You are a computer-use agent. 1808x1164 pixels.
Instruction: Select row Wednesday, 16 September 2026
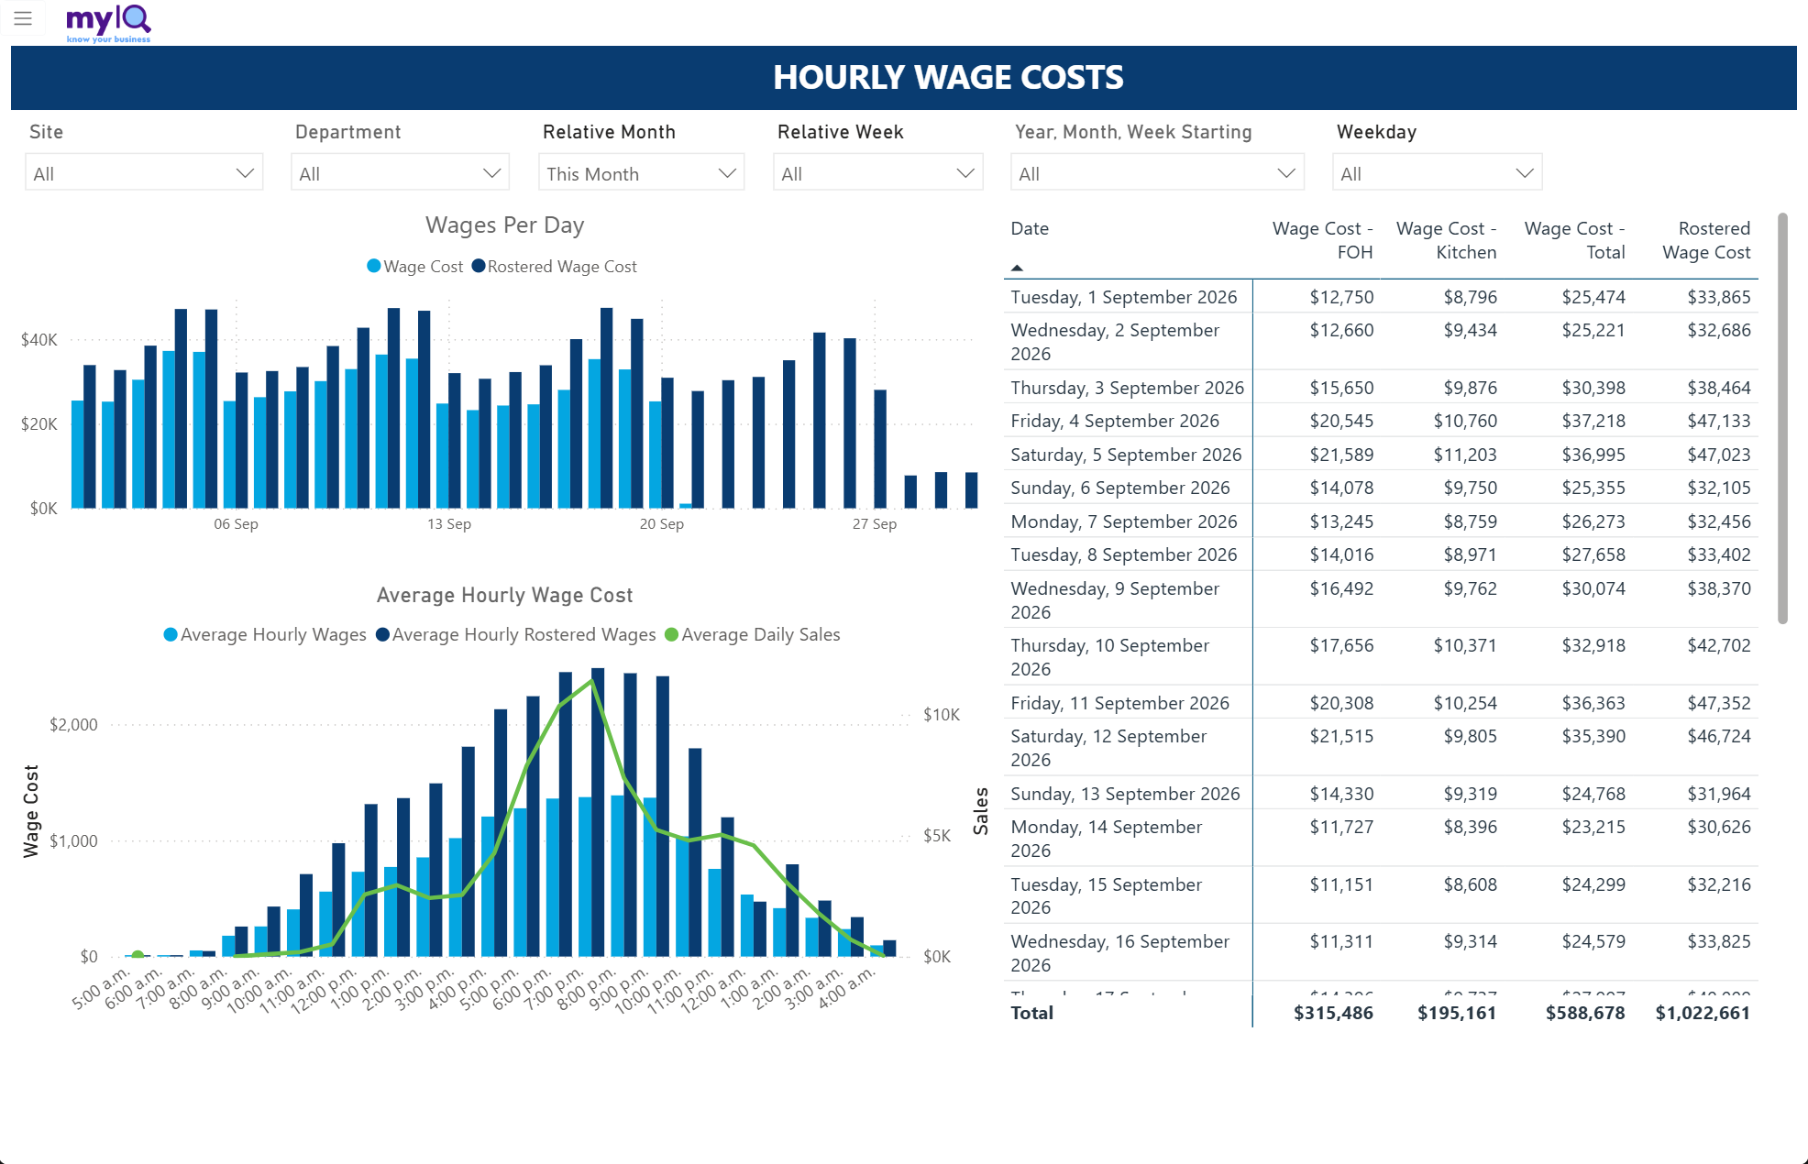(1381, 952)
